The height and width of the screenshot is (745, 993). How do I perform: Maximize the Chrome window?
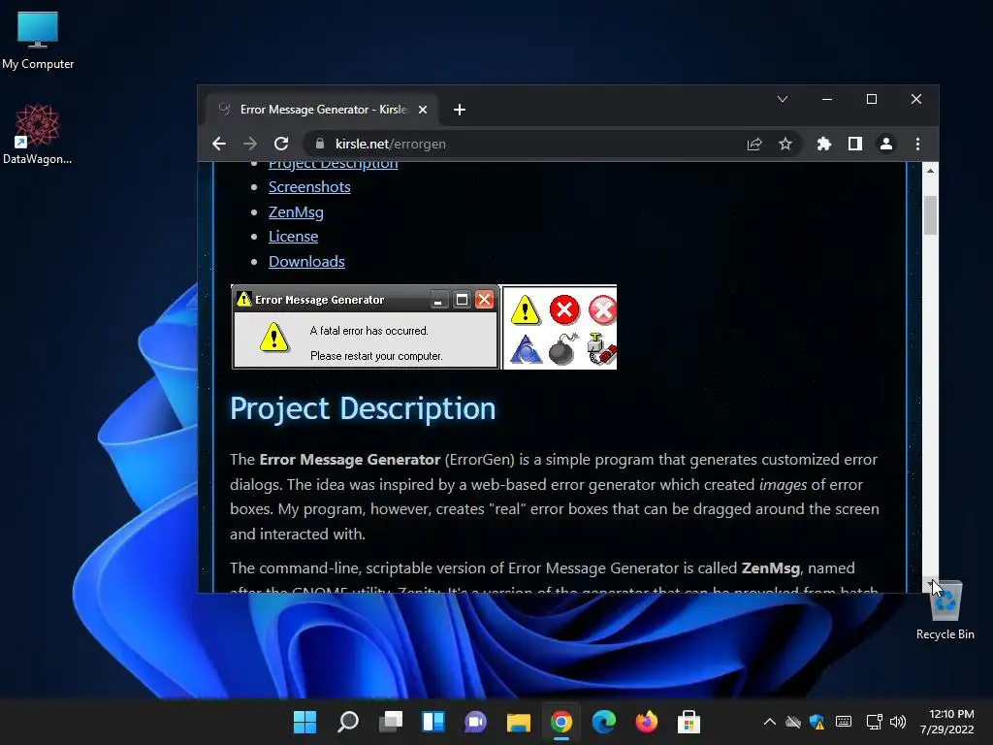pyautogui.click(x=872, y=99)
